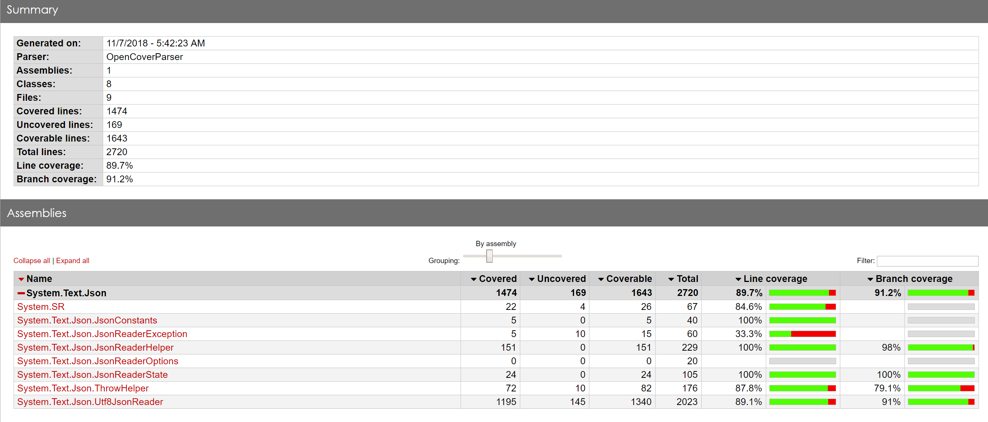Open System.Text.Json.ThrowHelper class details
This screenshot has width=988, height=422.
83,388
